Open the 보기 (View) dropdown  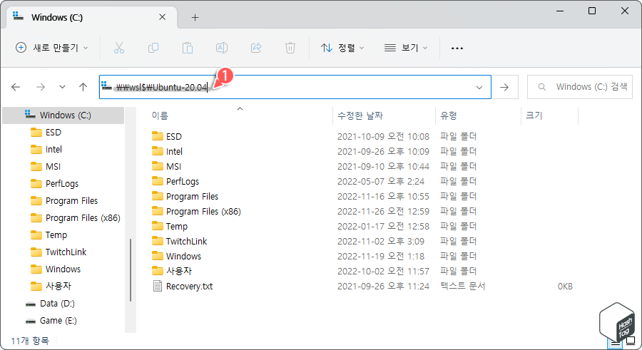[406, 48]
